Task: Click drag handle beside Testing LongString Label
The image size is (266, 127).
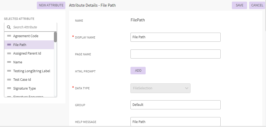Action: pos(9,71)
